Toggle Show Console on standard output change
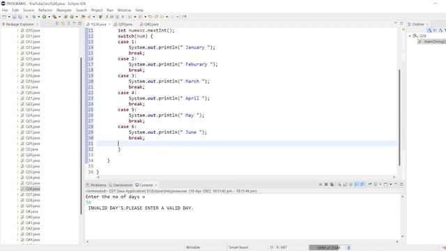This screenshot has height=251, width=446. 357,184
